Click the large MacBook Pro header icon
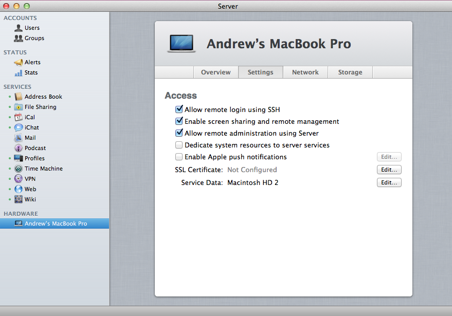Image resolution: width=452 pixels, height=316 pixels. tap(182, 44)
